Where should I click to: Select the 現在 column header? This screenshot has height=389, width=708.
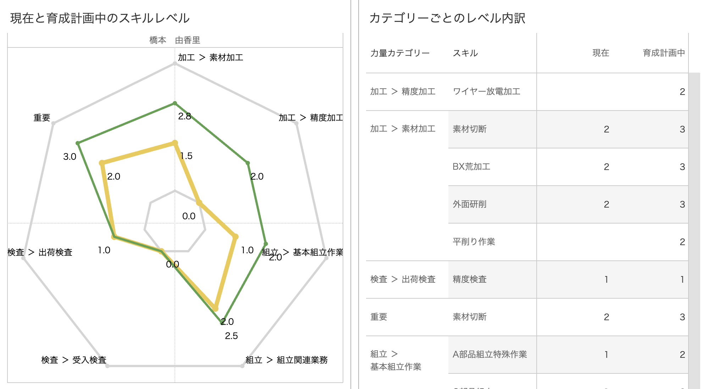click(601, 53)
